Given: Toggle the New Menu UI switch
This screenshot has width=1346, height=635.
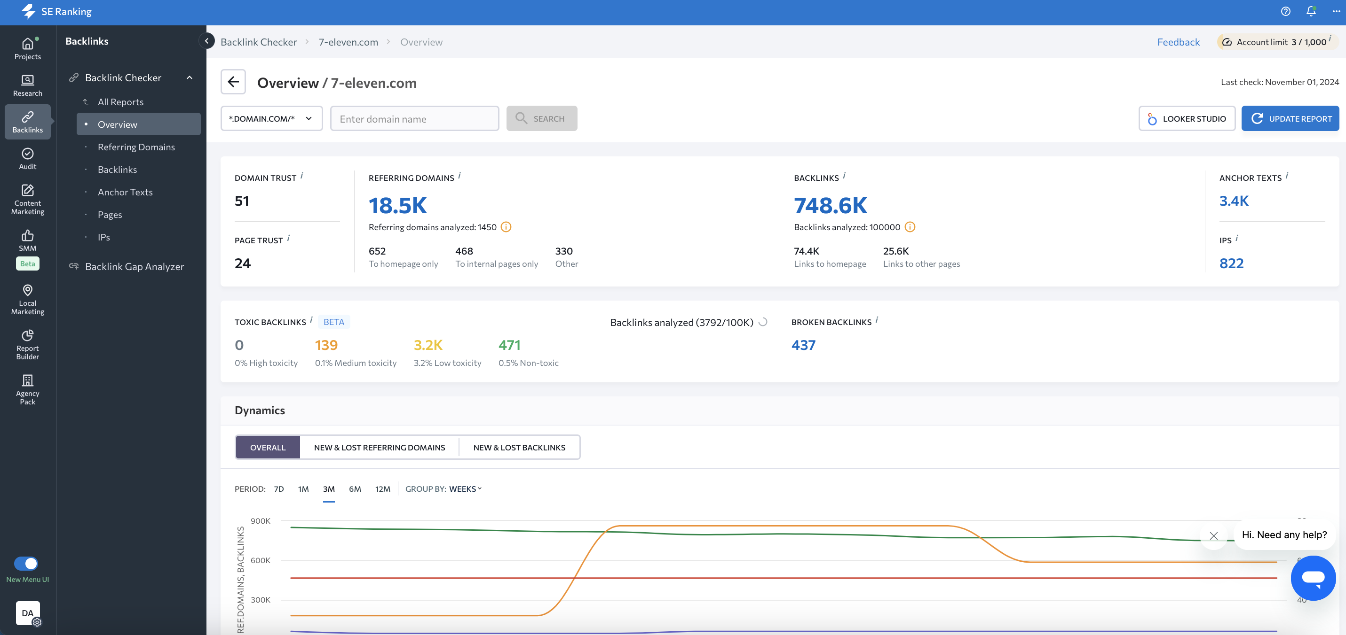Looking at the screenshot, I should pyautogui.click(x=26, y=564).
